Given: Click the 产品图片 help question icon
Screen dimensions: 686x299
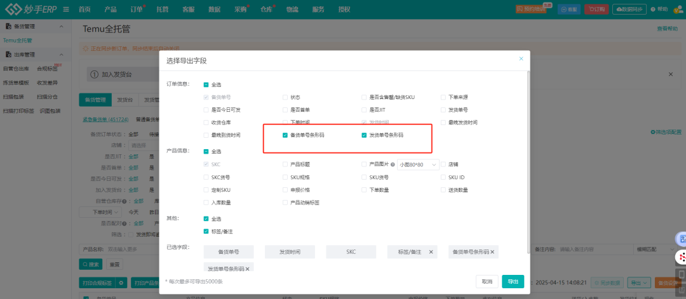Looking at the screenshot, I should click(x=393, y=165).
